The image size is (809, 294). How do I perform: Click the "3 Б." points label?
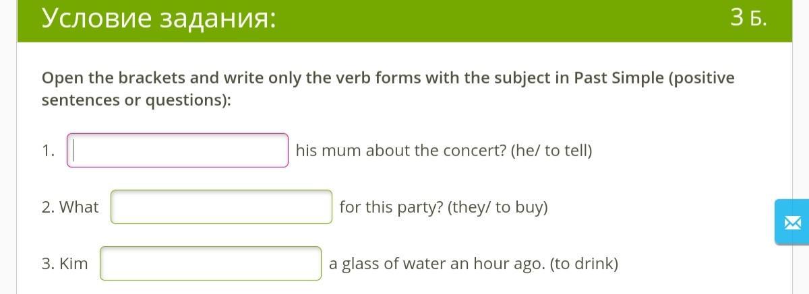pyautogui.click(x=748, y=19)
